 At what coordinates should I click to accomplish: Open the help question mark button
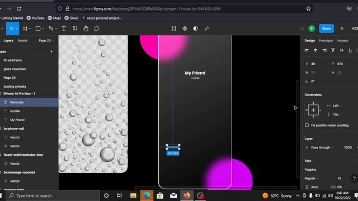pyautogui.click(x=354, y=179)
